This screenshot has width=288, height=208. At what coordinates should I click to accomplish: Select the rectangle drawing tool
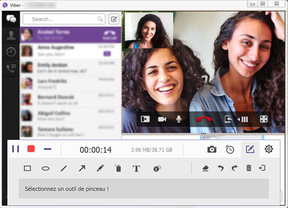[27, 168]
